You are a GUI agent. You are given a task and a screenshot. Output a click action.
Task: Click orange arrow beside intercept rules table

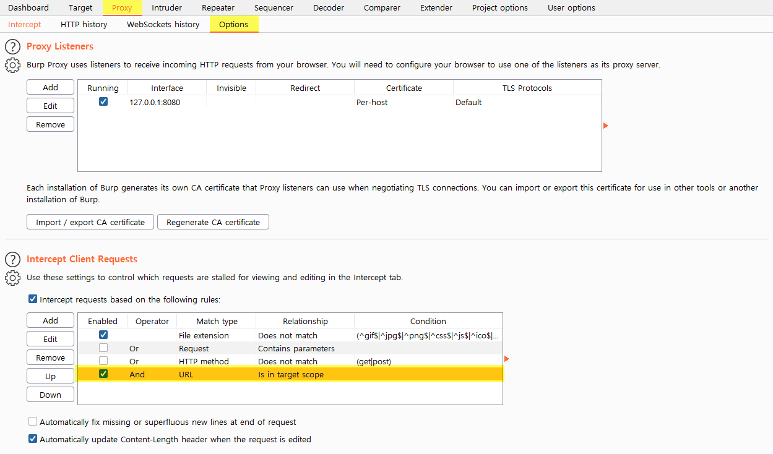(x=507, y=359)
